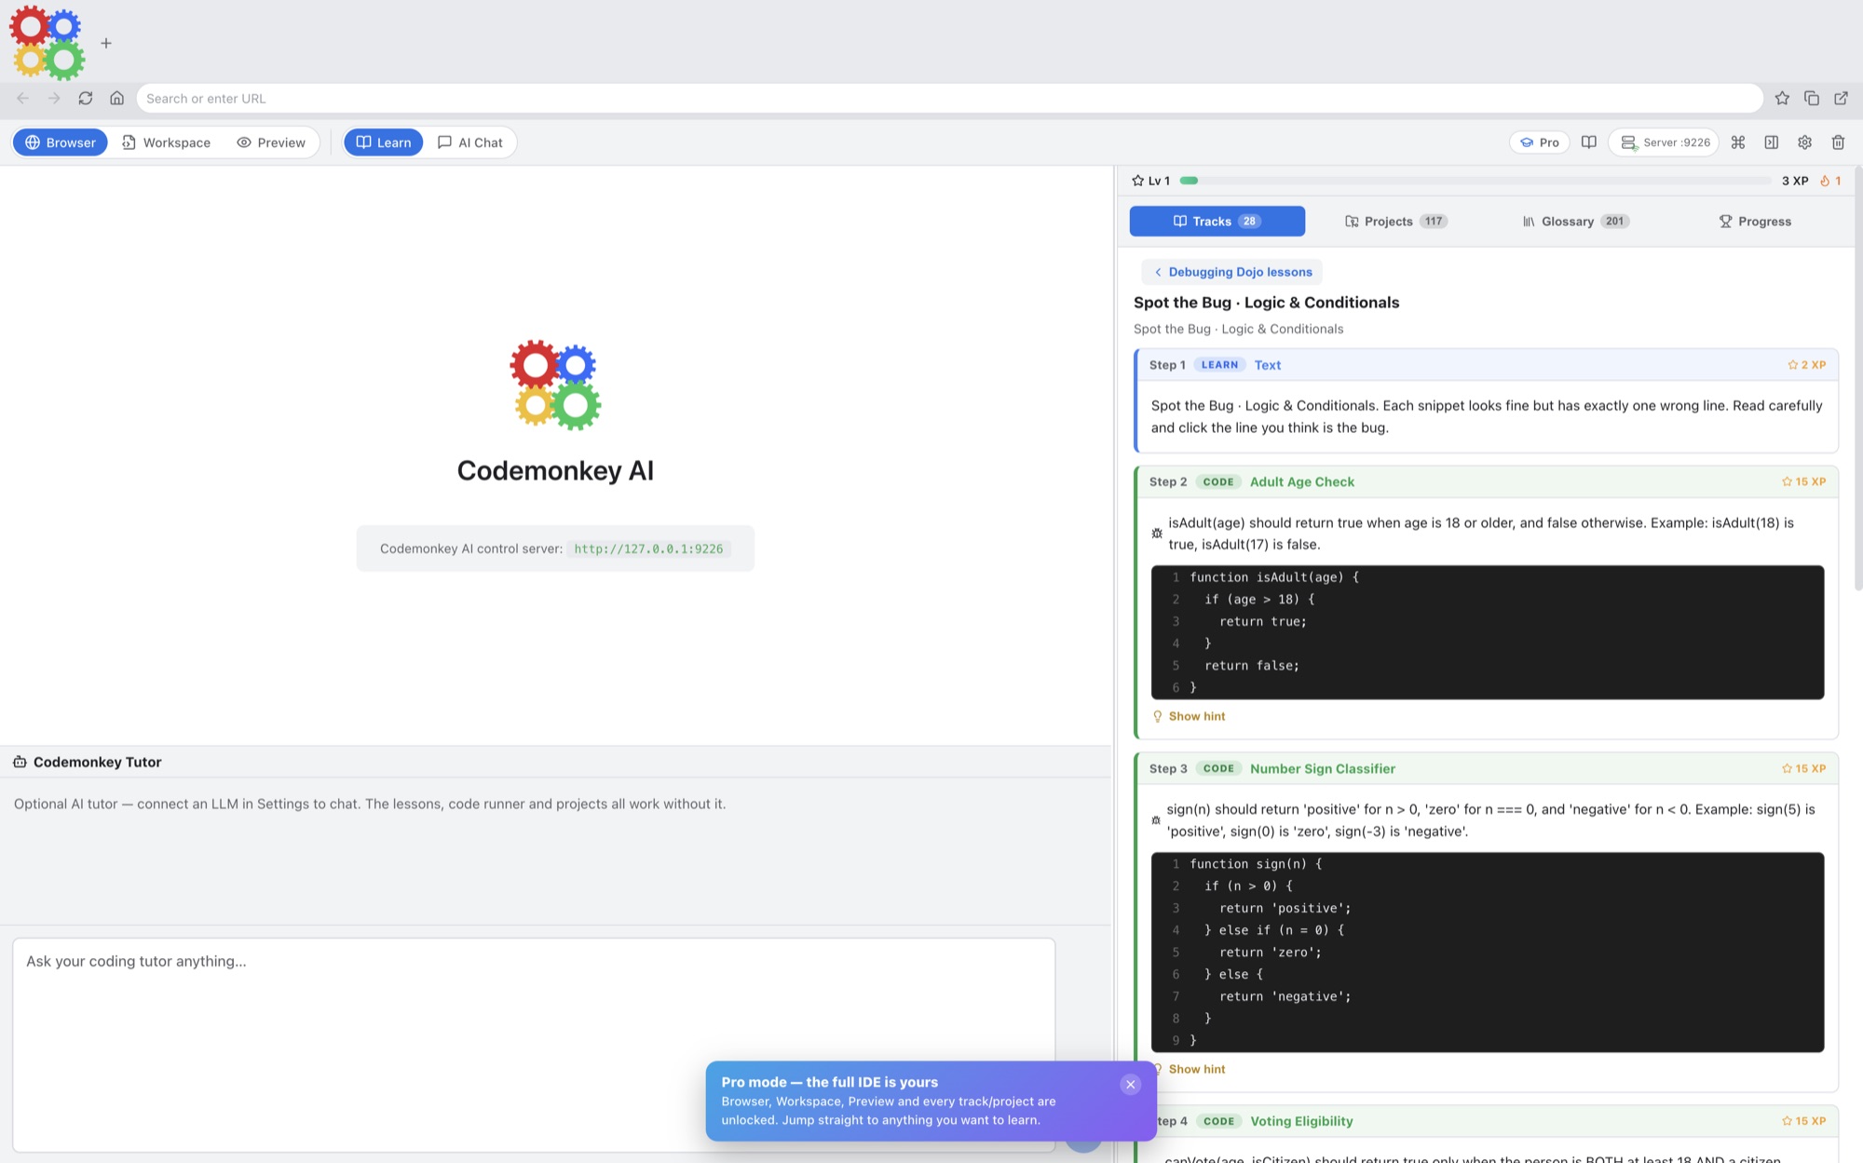Select line "return 'negative';" in sign

1487,996
